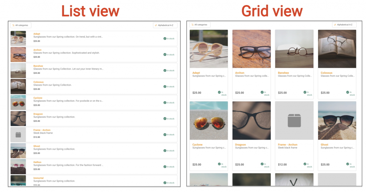Screen dimensions: 366x193
Task: Open Ghost sunglasses image in Grid view
Action: point(337,120)
